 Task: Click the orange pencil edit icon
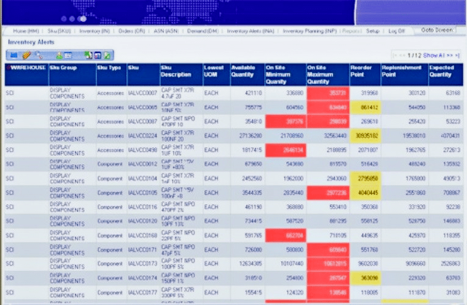pos(26,56)
